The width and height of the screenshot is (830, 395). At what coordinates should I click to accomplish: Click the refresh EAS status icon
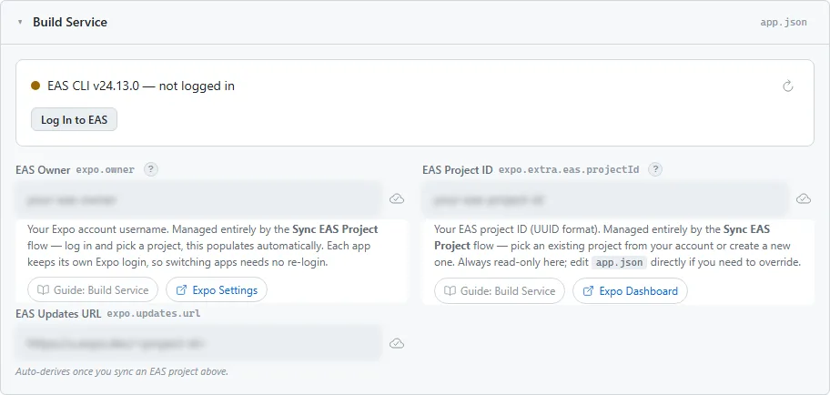(787, 86)
